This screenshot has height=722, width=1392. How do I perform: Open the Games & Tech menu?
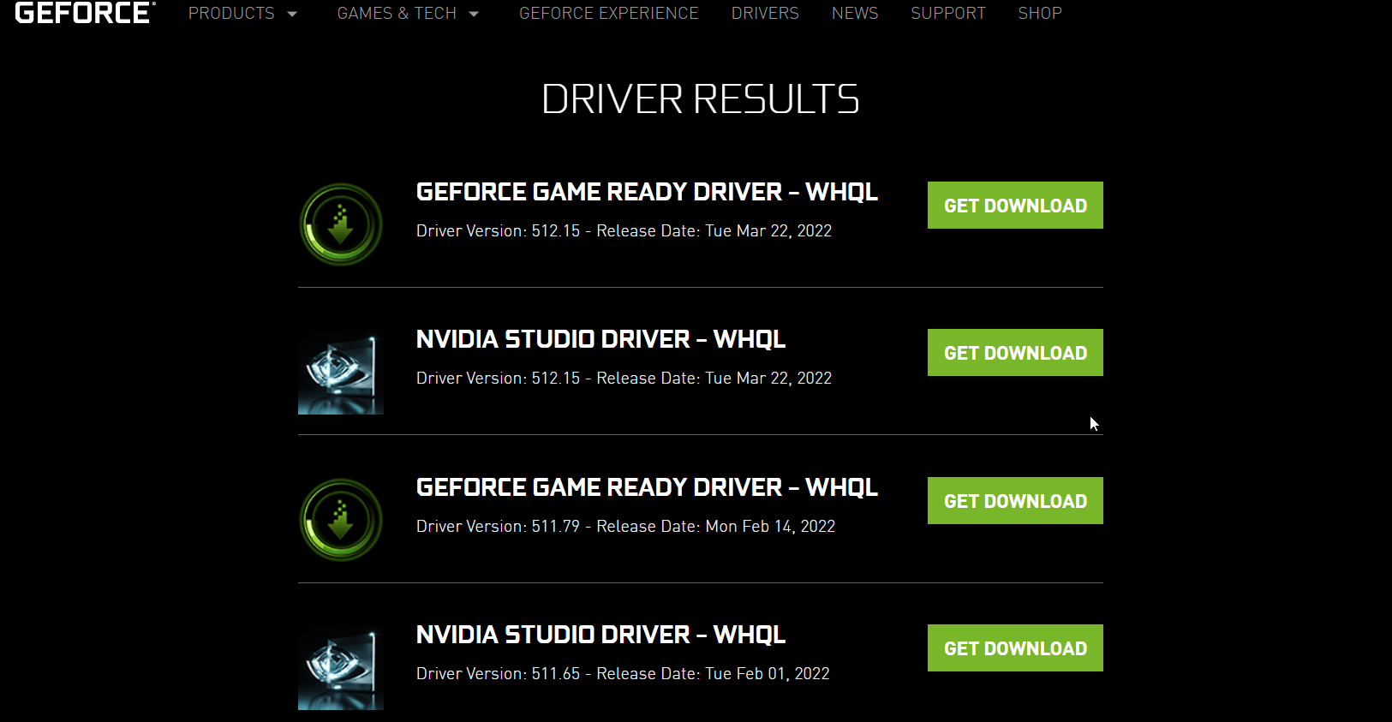tap(397, 13)
